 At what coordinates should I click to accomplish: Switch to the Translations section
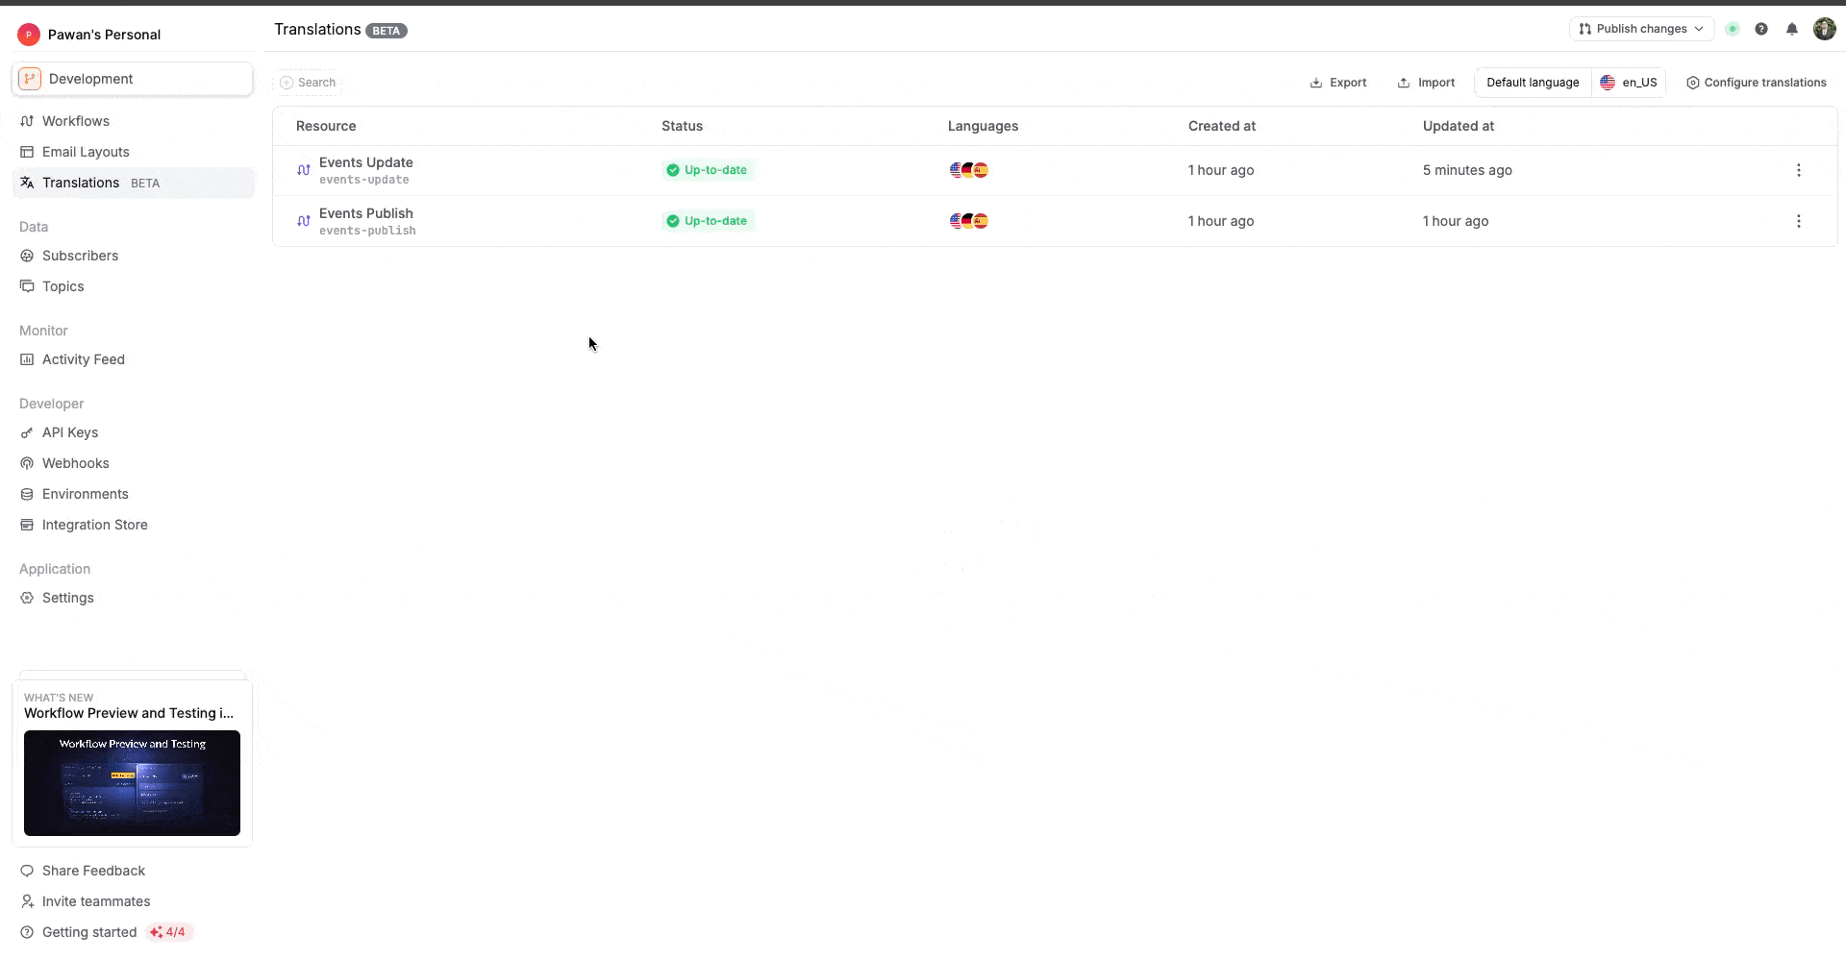click(x=81, y=183)
